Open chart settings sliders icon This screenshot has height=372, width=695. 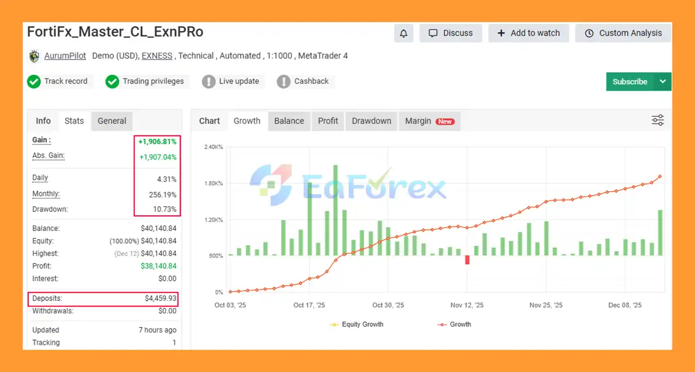[658, 120]
